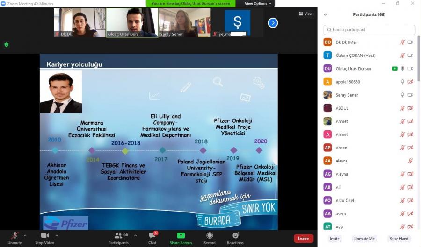Toggle microphone icon beside Seray Sener
The width and height of the screenshot is (421, 247).
click(x=402, y=95)
